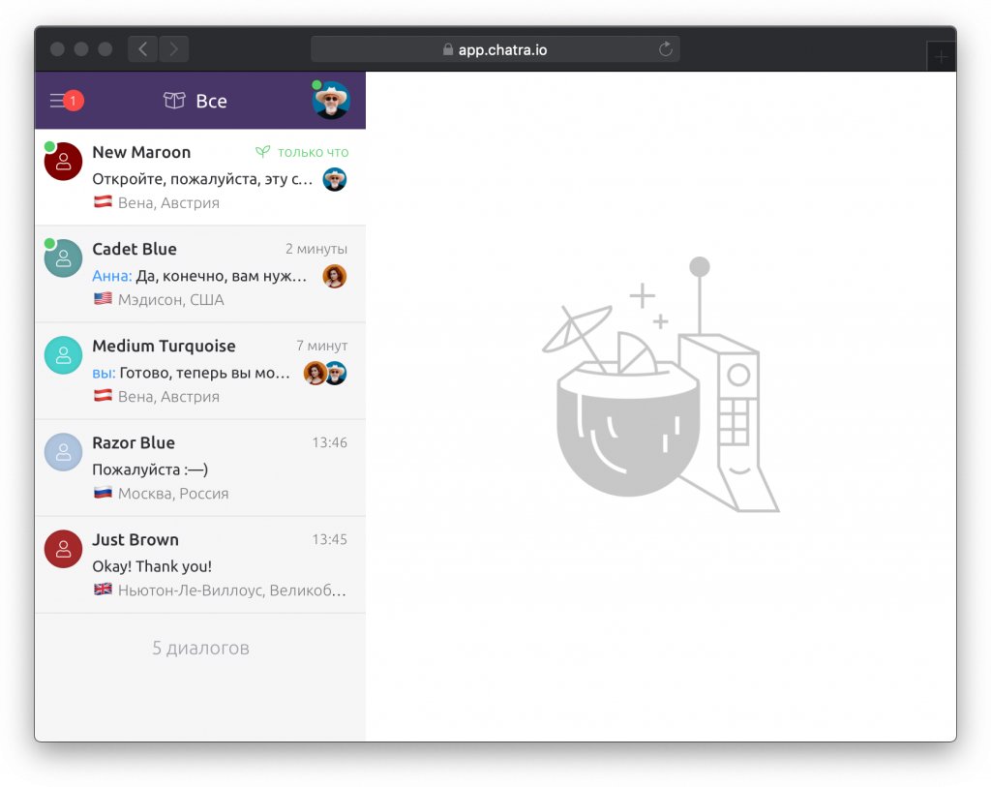Open the operator profile avatar in header
Screen dimensions: 991x787
pos(331,101)
